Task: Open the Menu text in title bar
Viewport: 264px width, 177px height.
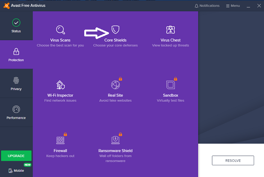Action: tap(235, 6)
